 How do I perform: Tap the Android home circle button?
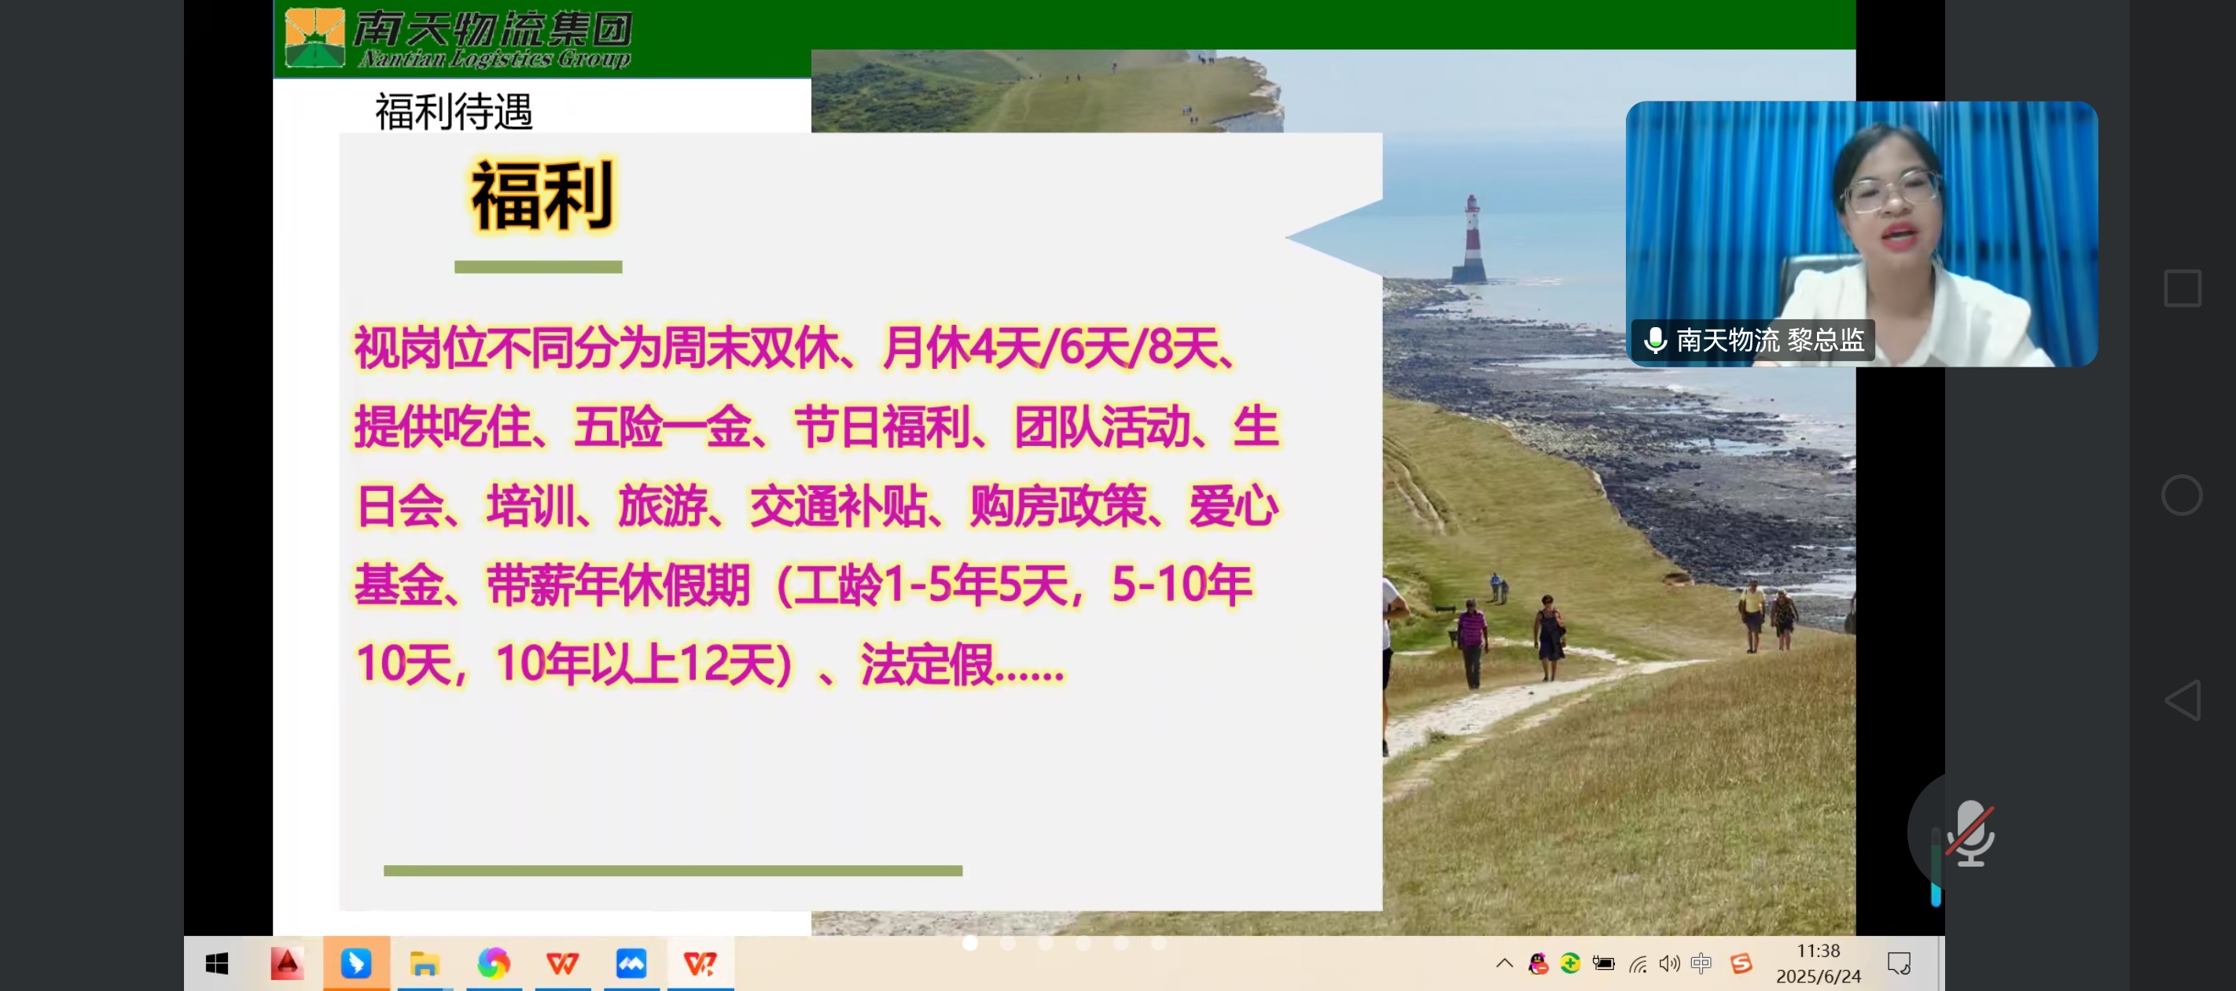coord(2183,496)
